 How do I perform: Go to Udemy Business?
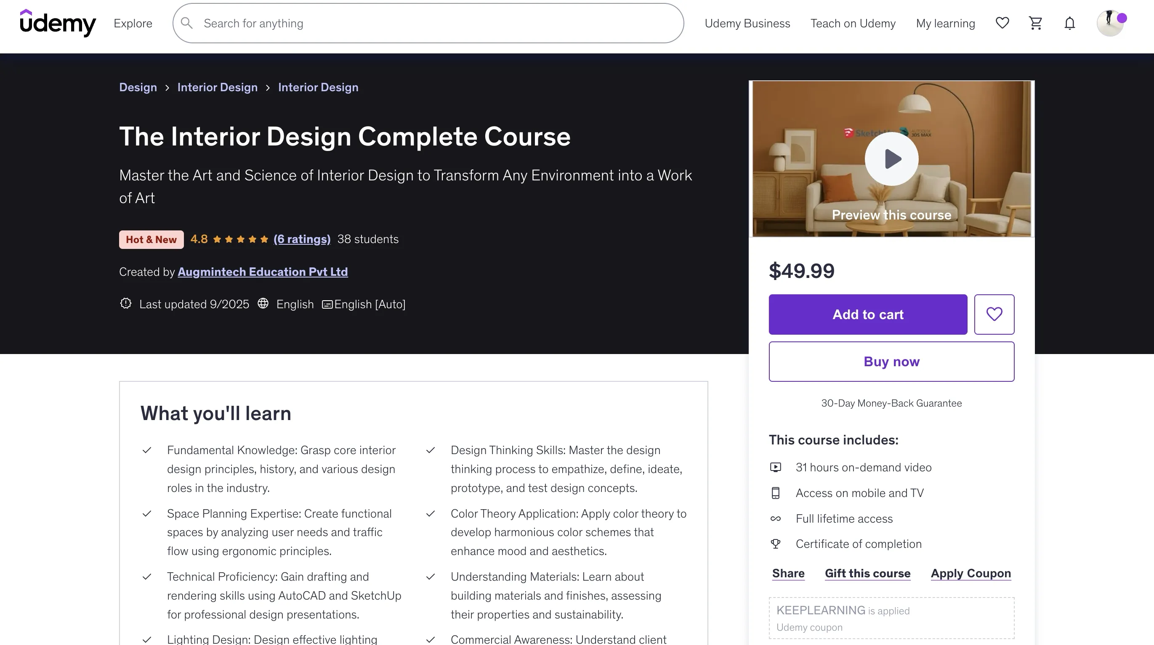[x=747, y=23]
